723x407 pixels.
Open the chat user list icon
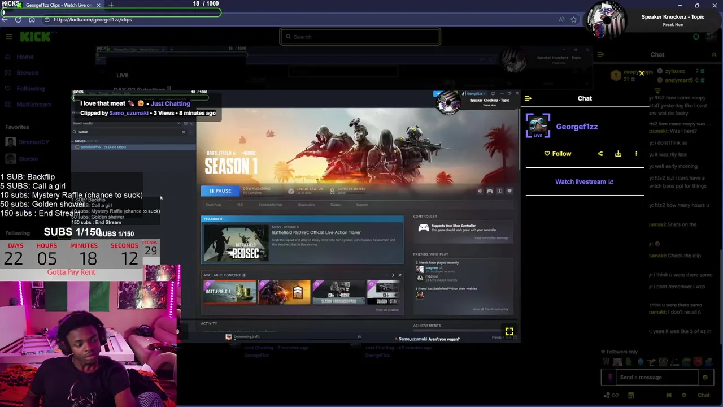coord(715,54)
